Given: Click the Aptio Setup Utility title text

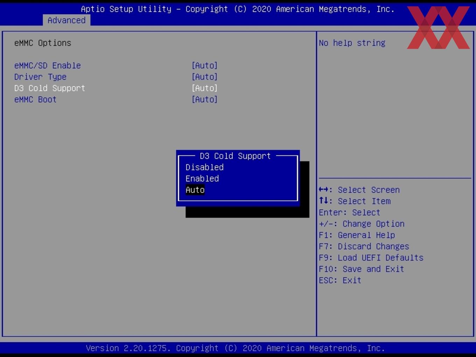Looking at the screenshot, I should pos(238,9).
